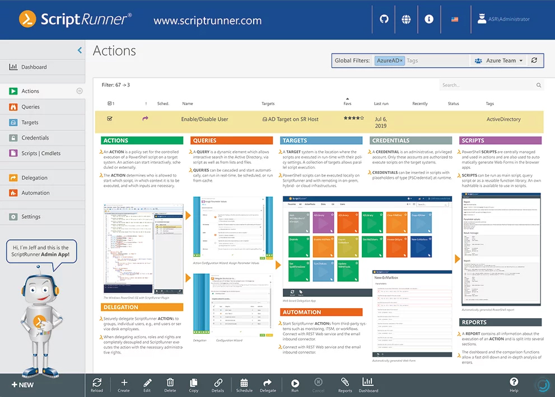
Task: Open the US flag language selector
Action: 455,20
